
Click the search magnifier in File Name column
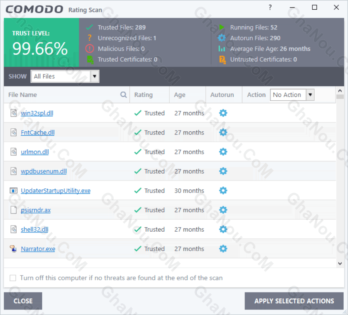pyautogui.click(x=123, y=95)
